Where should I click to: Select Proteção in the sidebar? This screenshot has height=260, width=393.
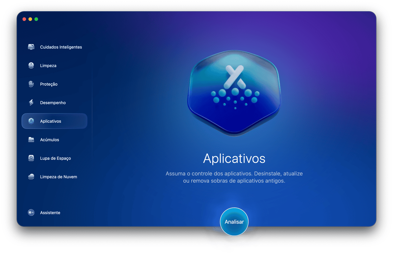(54, 84)
